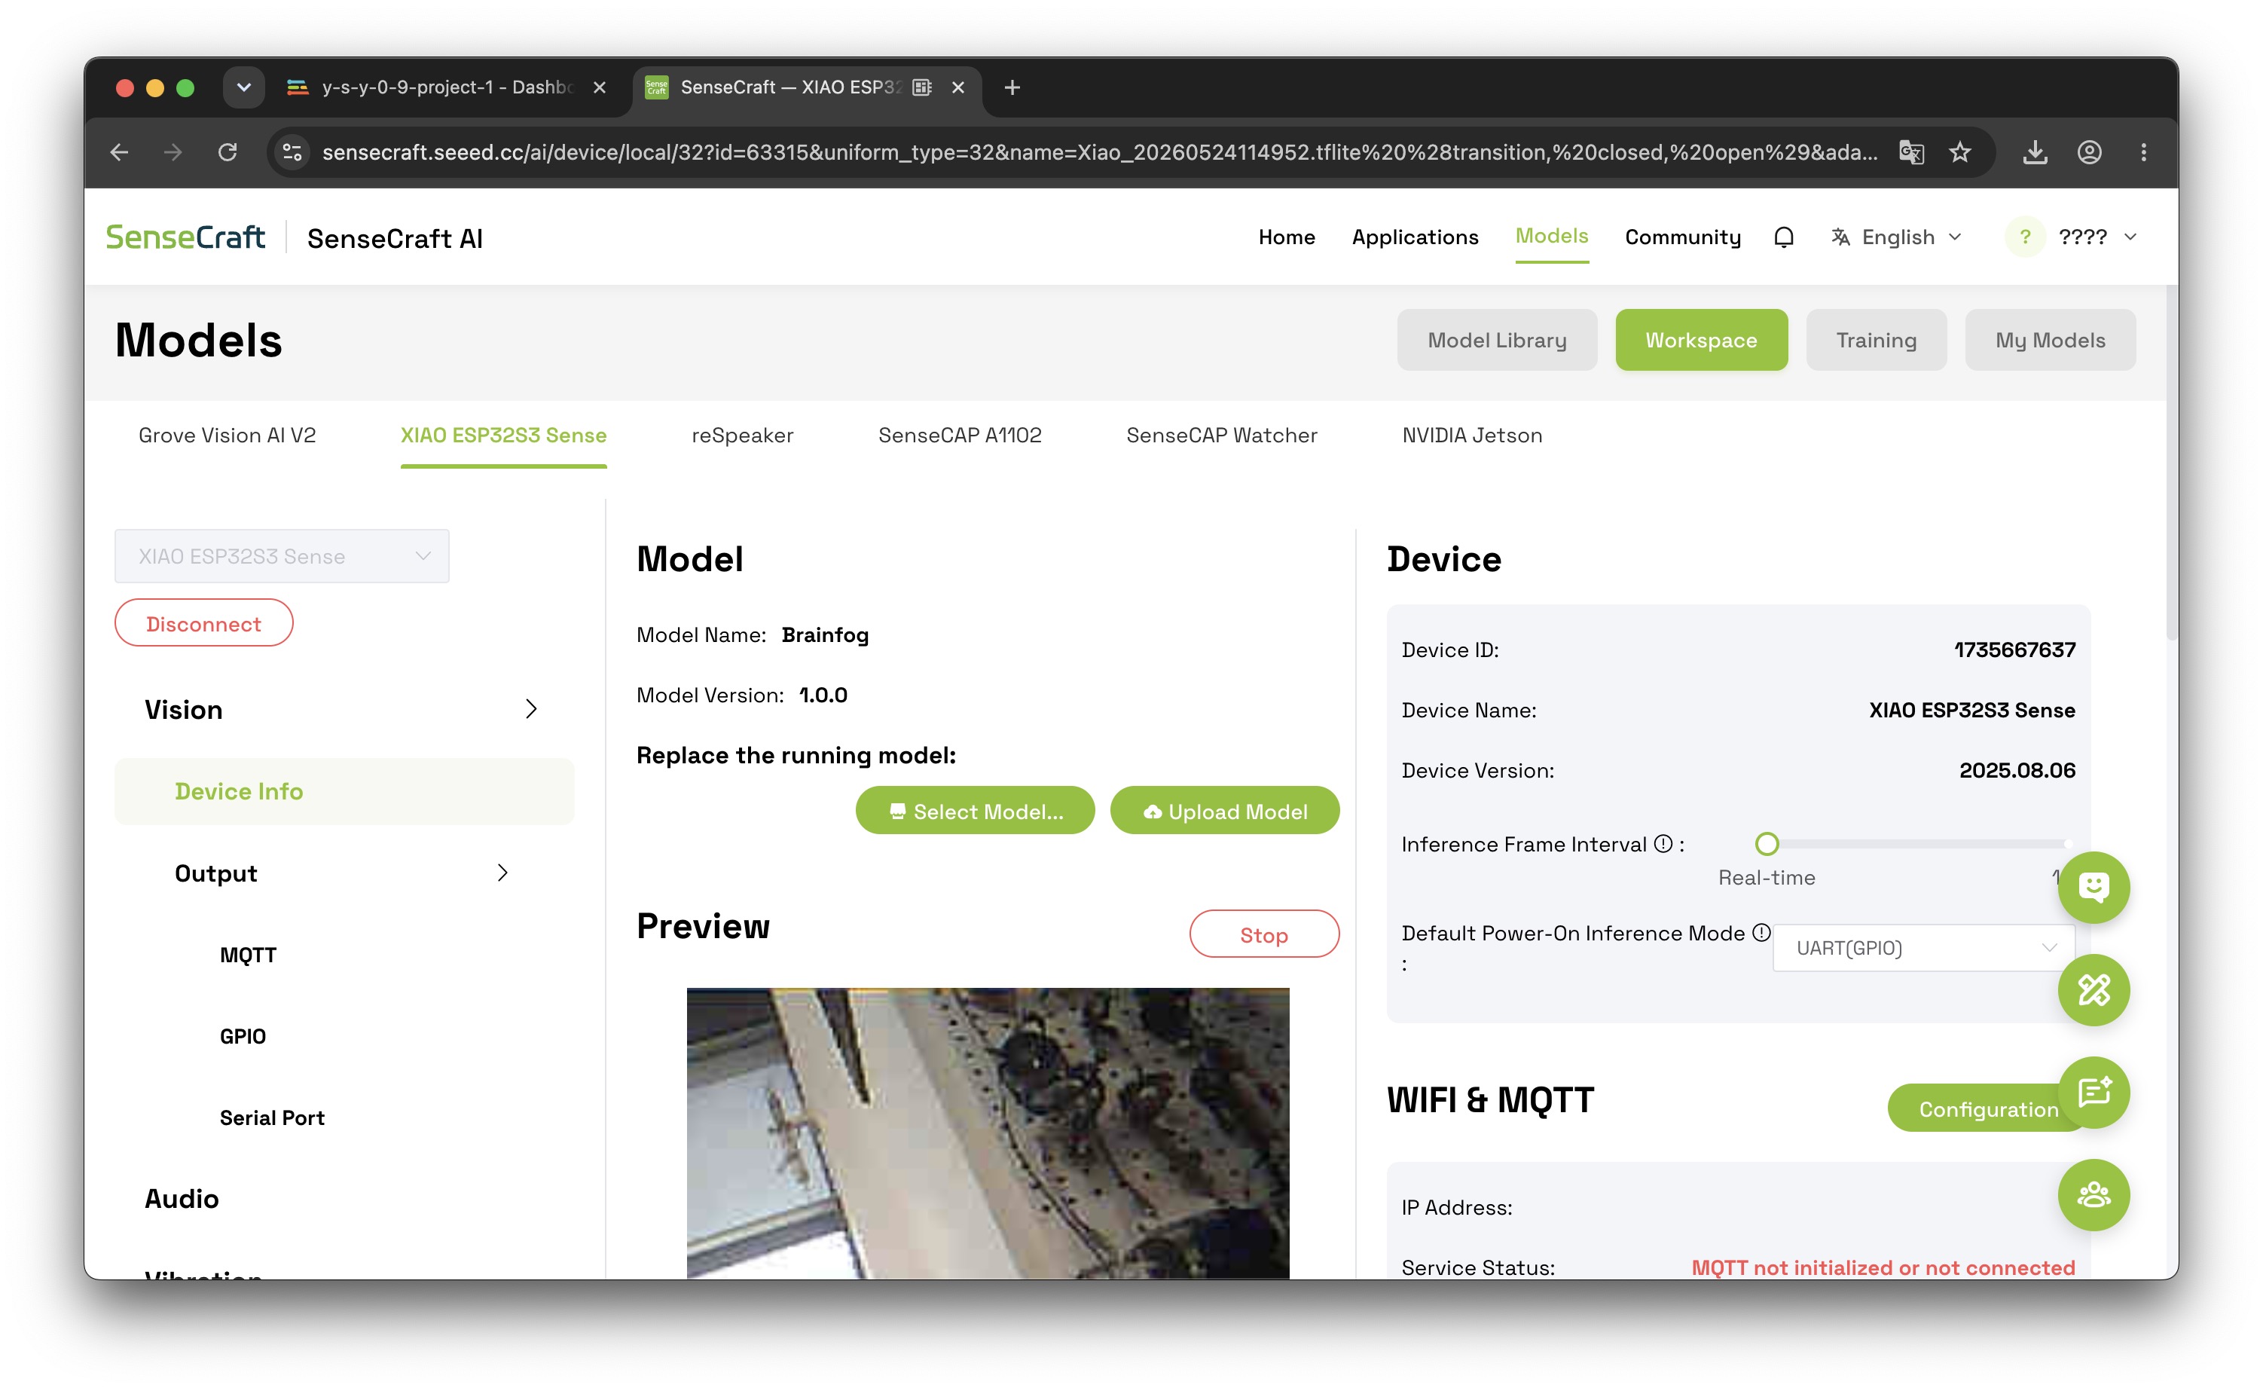This screenshot has width=2263, height=1391.
Task: Open the floating community people button
Action: 2093,1194
